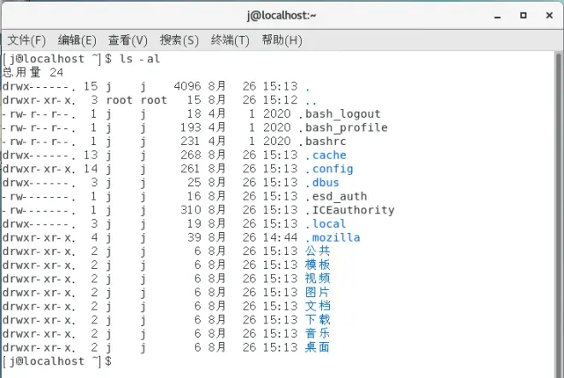Click the 231 size of .bashrc

(191, 141)
